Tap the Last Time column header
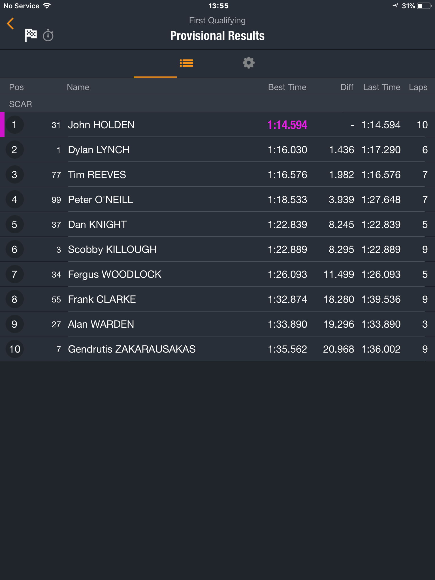The width and height of the screenshot is (435, 580). 382,87
